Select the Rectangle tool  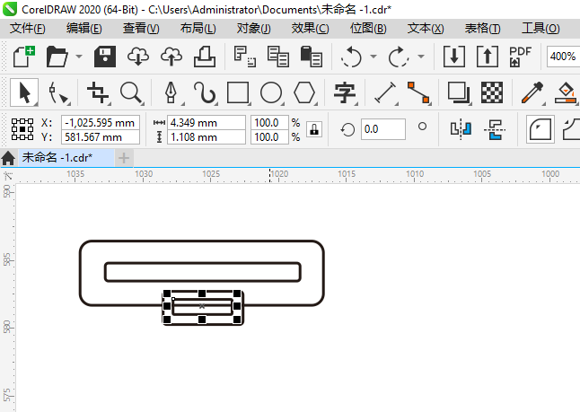(x=238, y=92)
